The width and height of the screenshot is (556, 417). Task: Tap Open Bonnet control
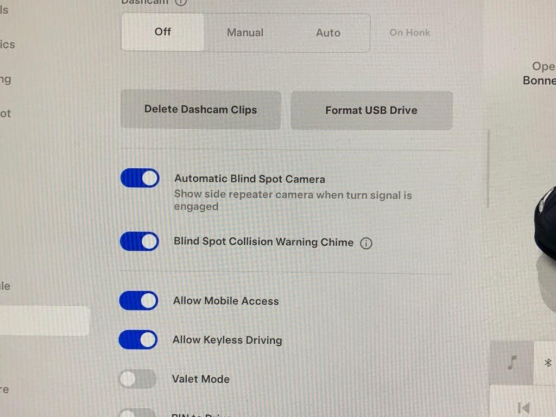click(539, 73)
